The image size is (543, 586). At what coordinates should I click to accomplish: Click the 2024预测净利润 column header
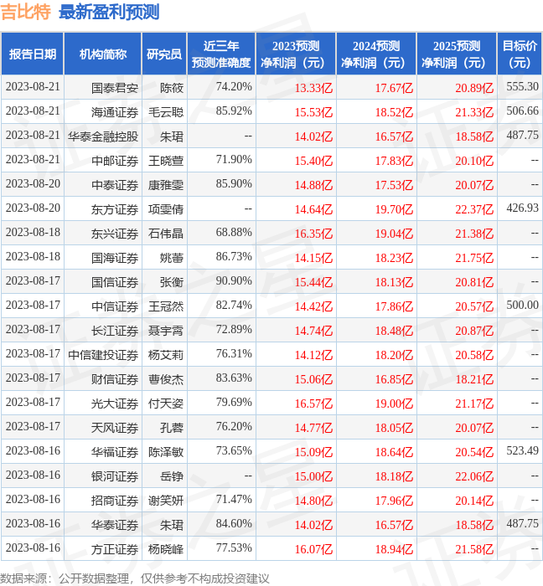coord(376,54)
